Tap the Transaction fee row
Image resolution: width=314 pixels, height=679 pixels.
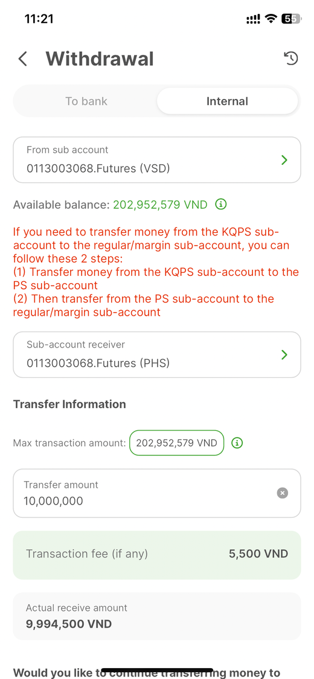157,555
